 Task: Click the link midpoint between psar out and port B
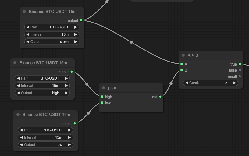pyautogui.click(x=171, y=83)
